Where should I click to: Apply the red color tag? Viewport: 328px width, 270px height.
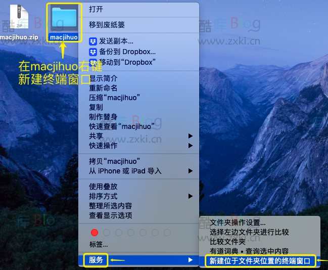[x=95, y=233]
